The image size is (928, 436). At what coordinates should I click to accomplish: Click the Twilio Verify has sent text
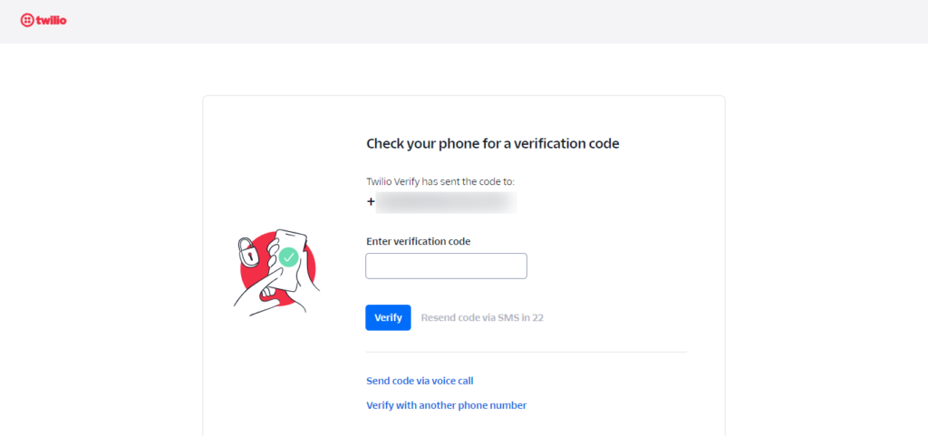(440, 181)
